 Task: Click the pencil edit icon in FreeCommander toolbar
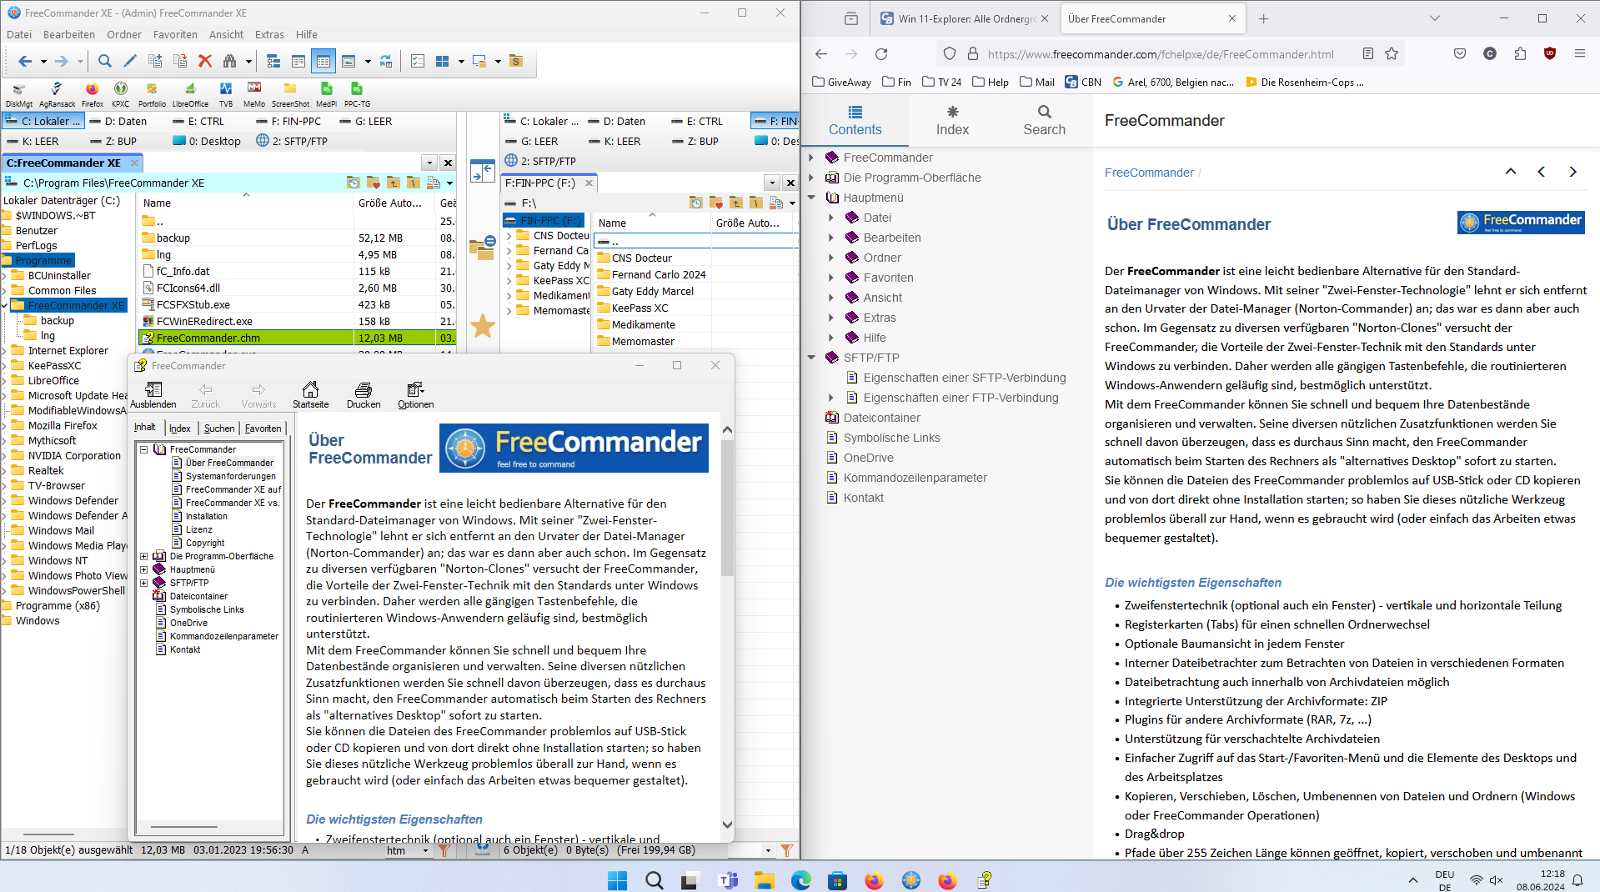tap(130, 61)
